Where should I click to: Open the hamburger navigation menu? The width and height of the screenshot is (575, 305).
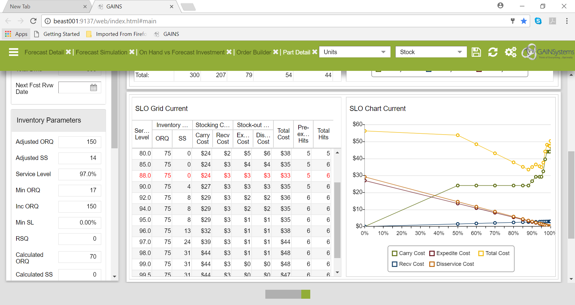click(x=13, y=52)
